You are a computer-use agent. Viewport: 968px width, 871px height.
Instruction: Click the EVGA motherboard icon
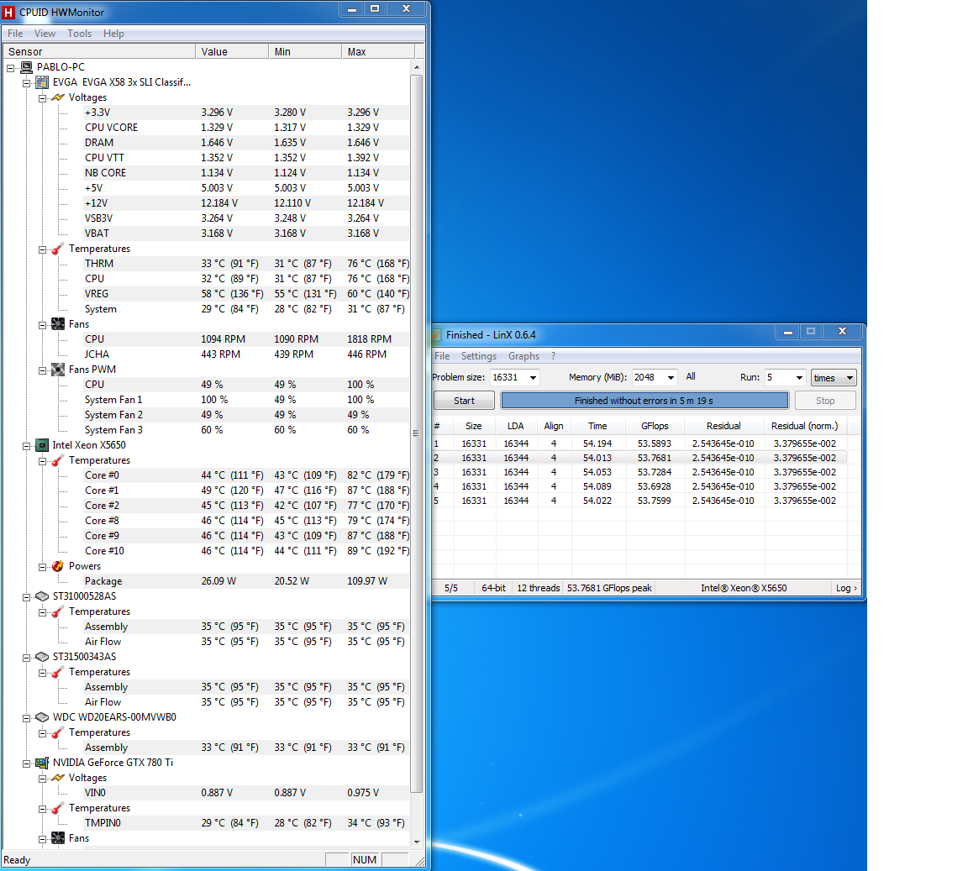coord(42,82)
